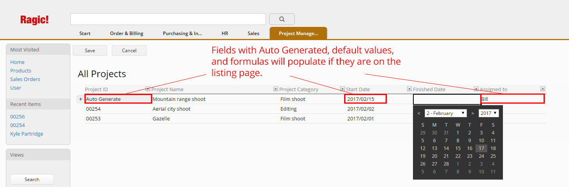
Task: Select day 14 in the calendar
Action: [x=446, y=148]
